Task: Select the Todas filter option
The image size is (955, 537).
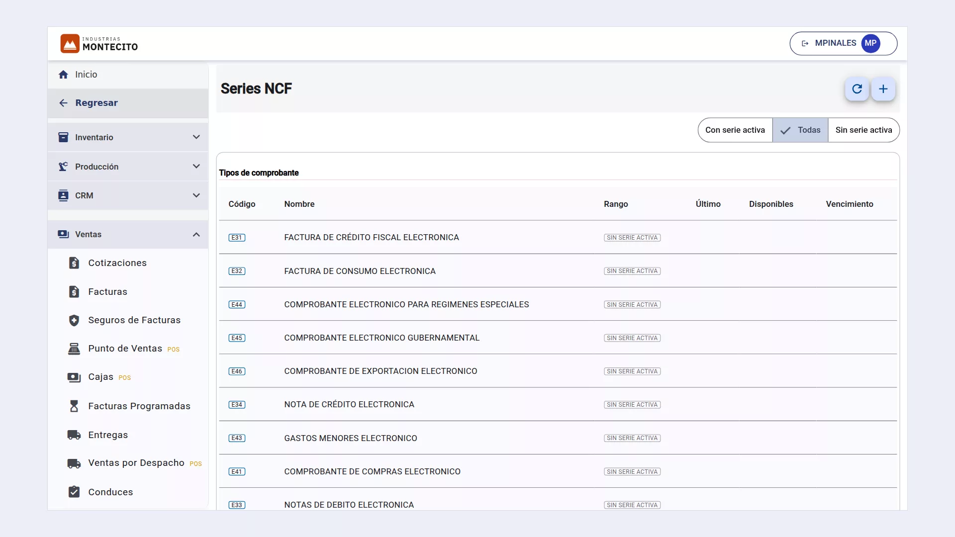Action: click(x=800, y=130)
